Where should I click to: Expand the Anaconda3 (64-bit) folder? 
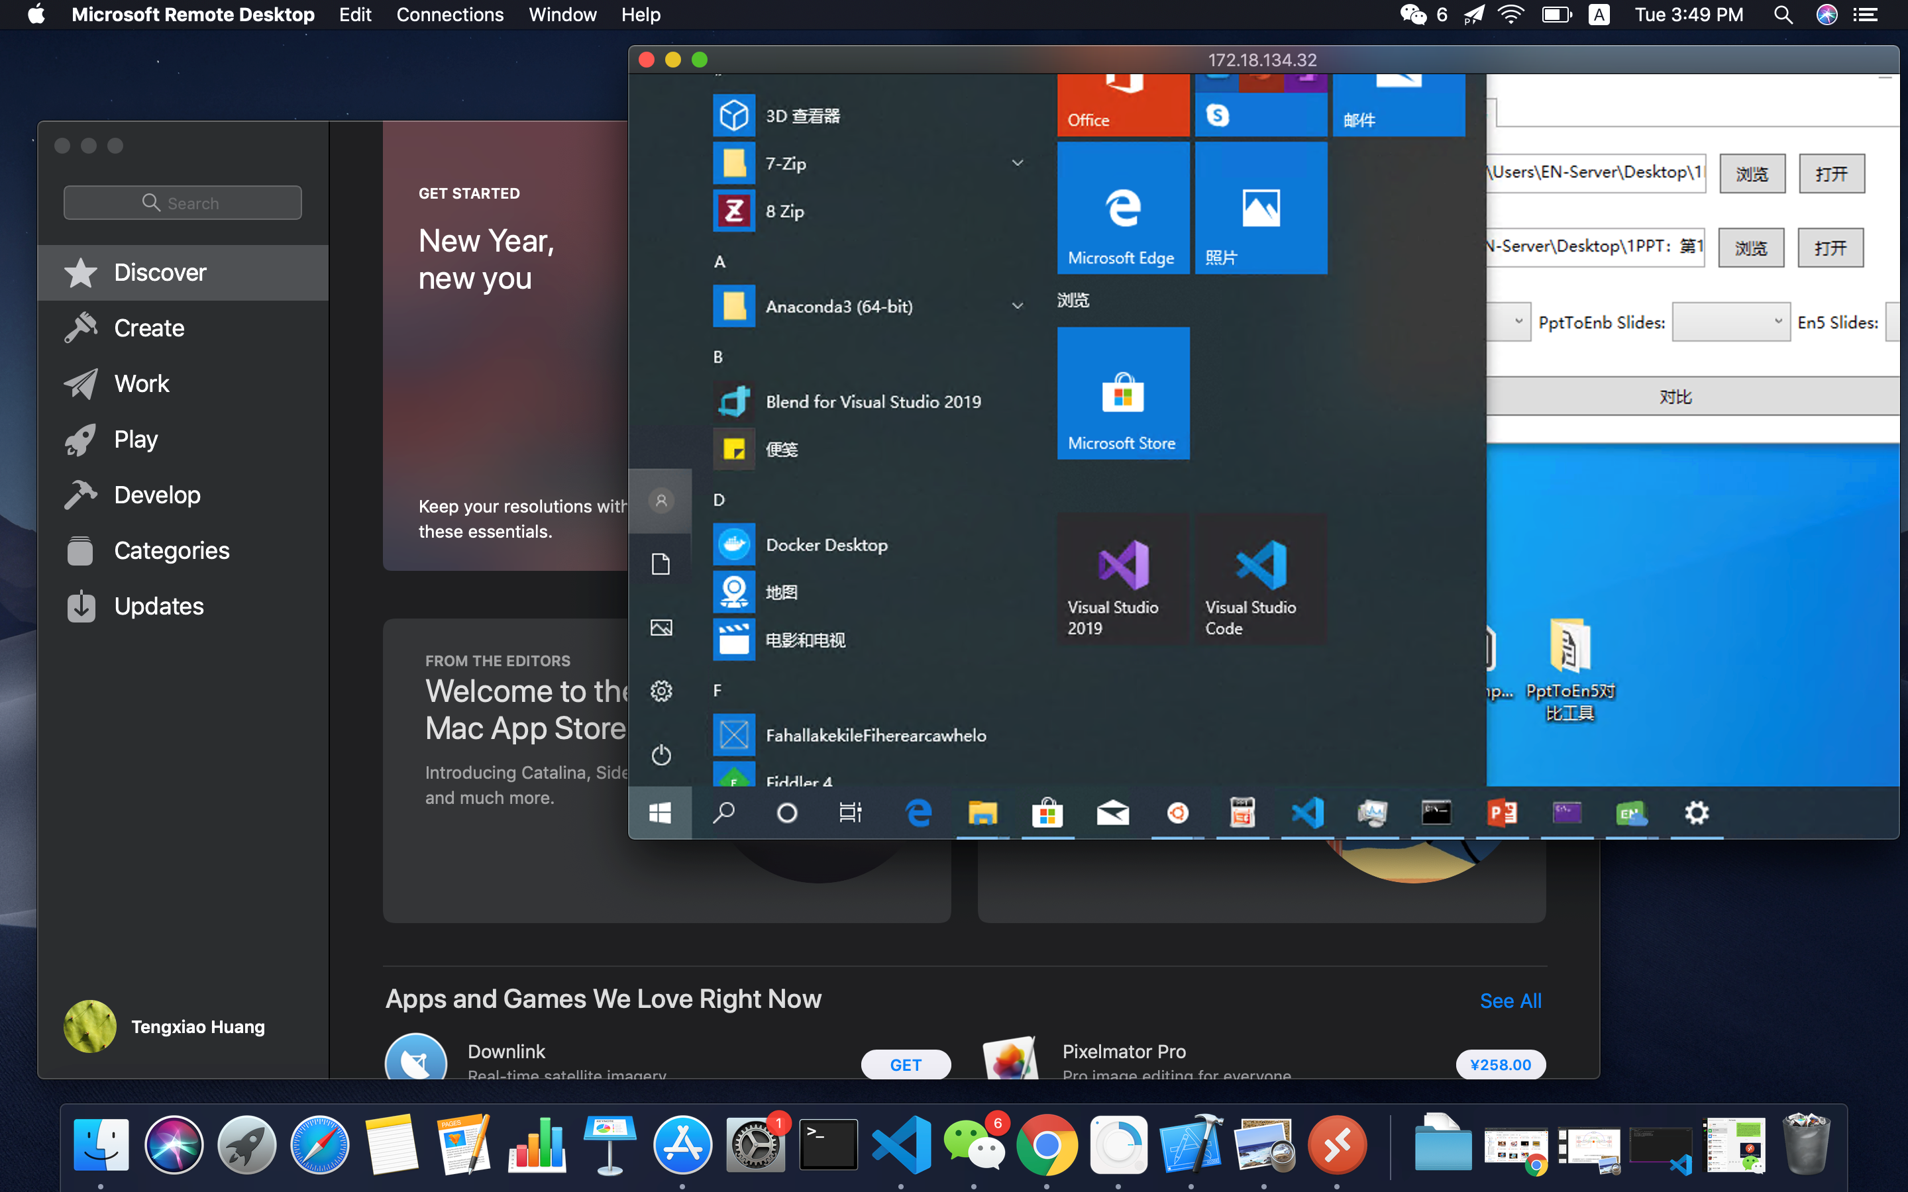pyautogui.click(x=1017, y=306)
